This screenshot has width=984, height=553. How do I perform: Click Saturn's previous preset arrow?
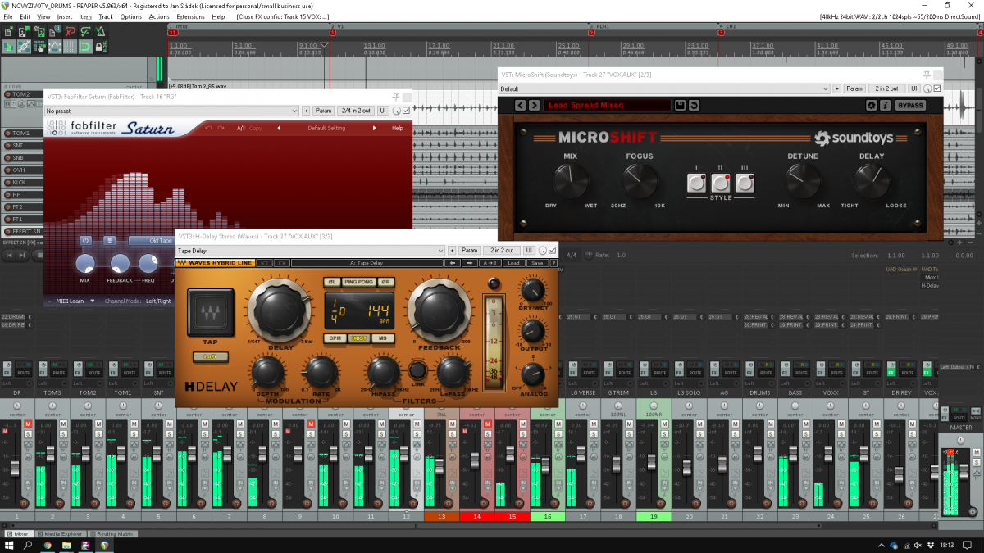[278, 128]
